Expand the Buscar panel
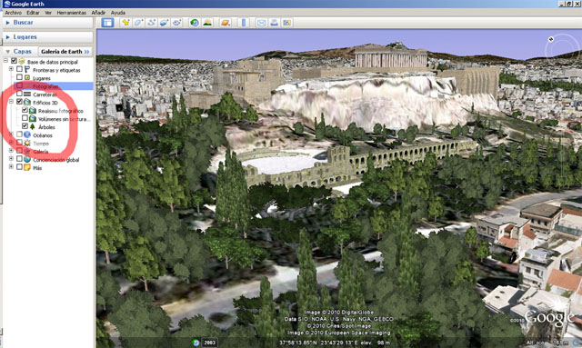This screenshot has width=582, height=348. tap(48, 23)
